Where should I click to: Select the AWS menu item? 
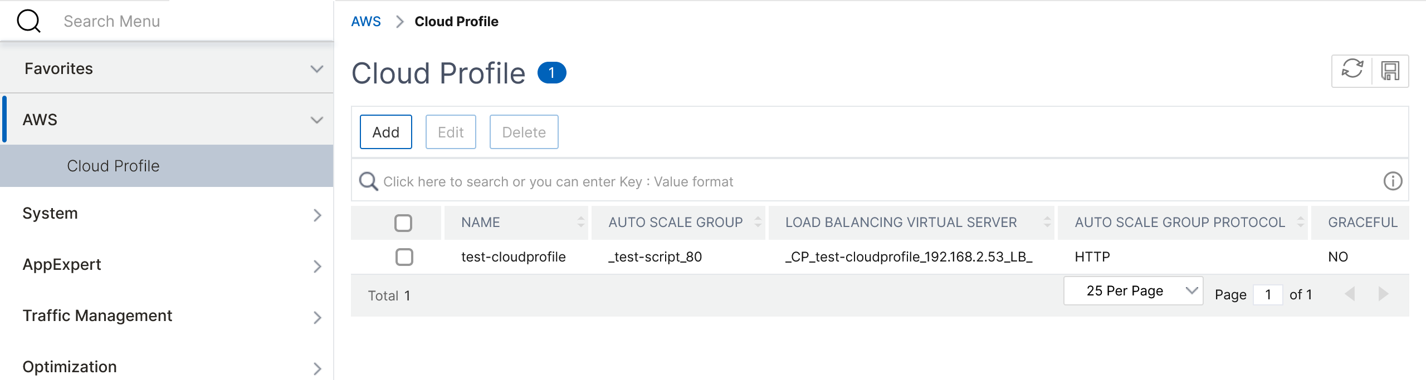(167, 120)
